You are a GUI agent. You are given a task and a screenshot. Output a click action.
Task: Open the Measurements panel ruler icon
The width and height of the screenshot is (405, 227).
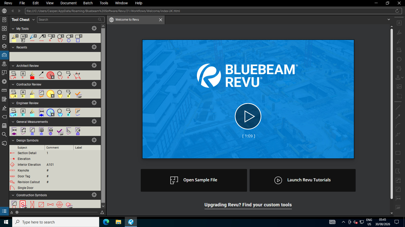(x=4, y=90)
